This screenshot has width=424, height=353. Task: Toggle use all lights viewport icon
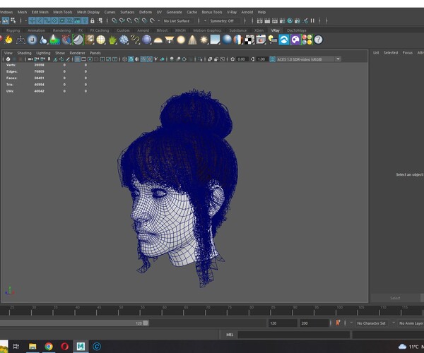pos(155,59)
